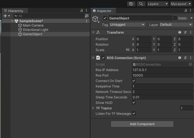Edit the Ros IP Address field

point(162,70)
